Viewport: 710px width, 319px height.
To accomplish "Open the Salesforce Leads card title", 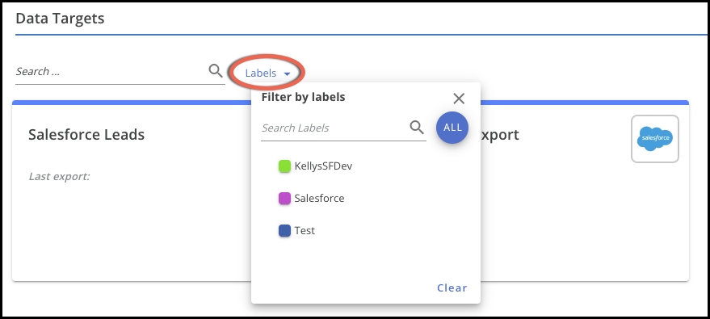I will pos(86,134).
